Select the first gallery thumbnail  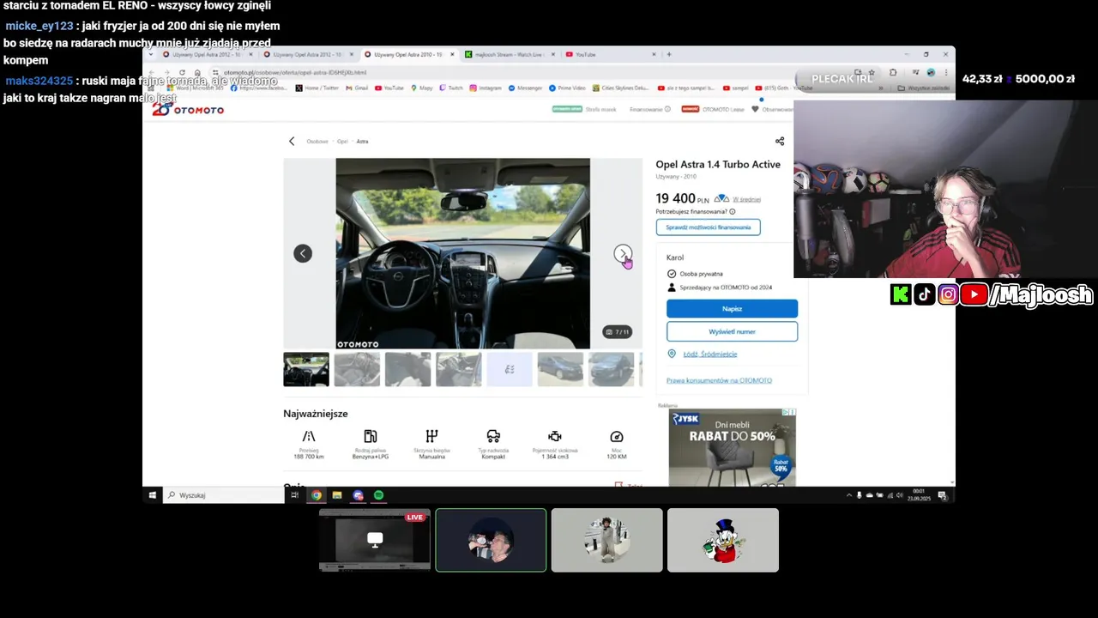(306, 369)
